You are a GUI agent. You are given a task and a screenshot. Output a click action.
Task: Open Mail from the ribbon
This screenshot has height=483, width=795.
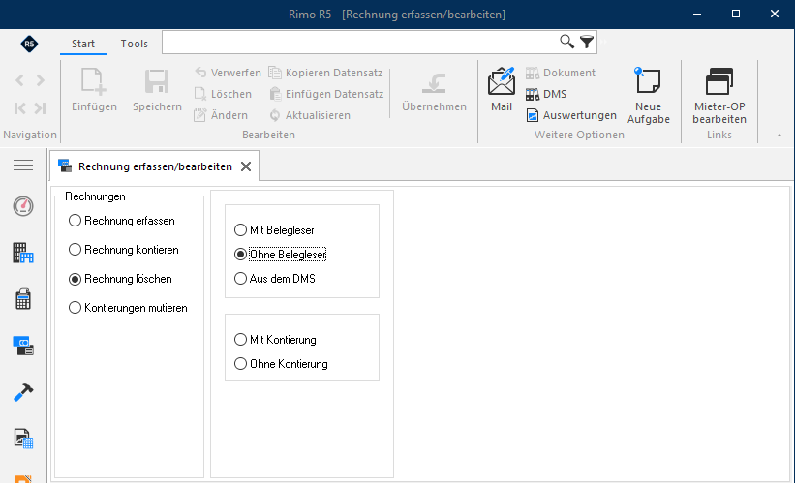502,90
